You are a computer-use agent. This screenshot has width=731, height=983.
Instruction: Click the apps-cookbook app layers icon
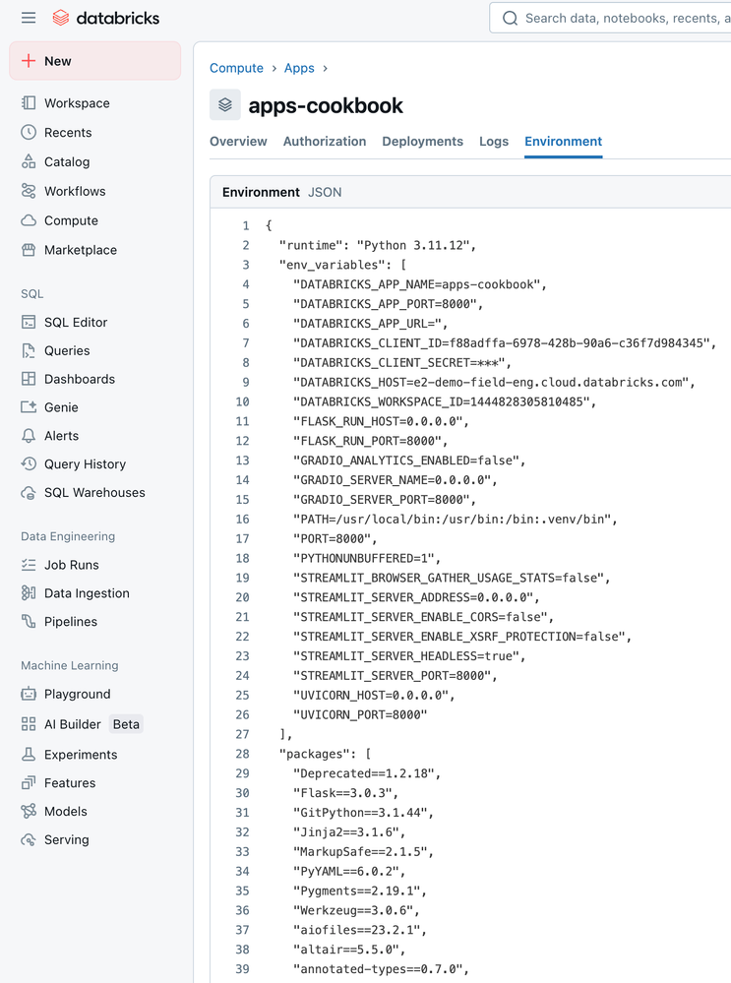pyautogui.click(x=225, y=104)
